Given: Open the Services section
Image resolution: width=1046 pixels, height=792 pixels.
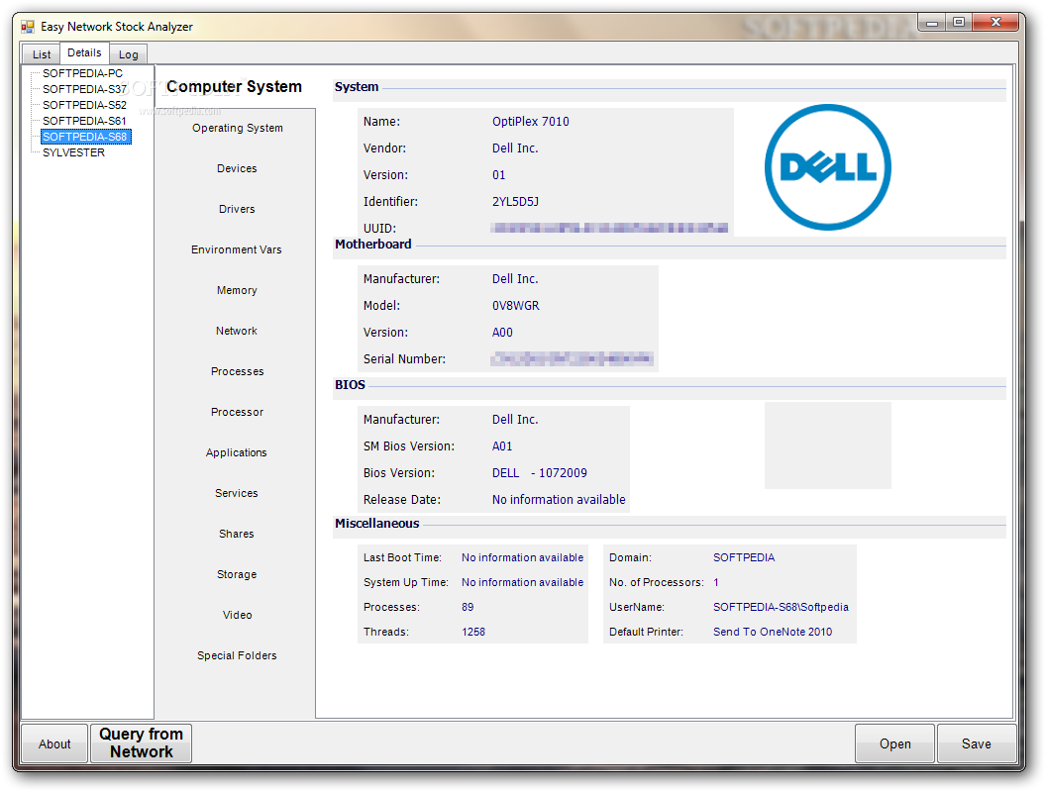Looking at the screenshot, I should (236, 493).
